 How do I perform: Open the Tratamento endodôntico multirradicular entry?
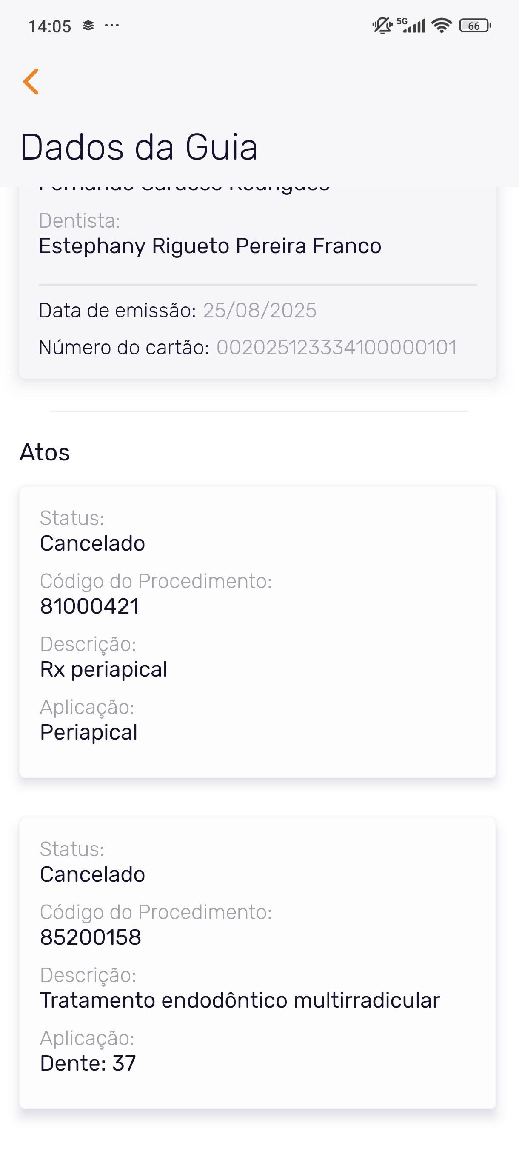point(240,1000)
